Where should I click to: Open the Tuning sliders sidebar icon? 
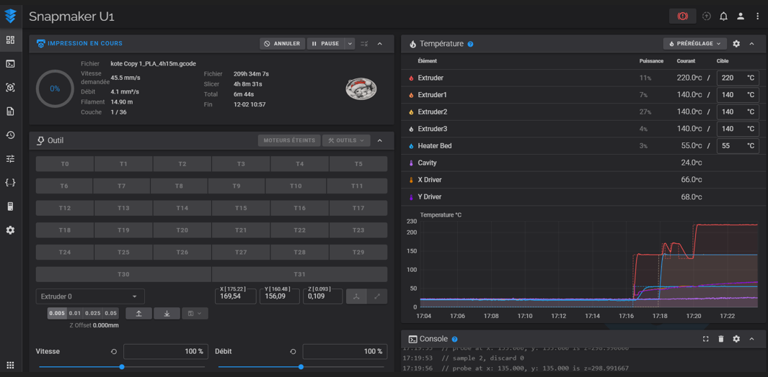10,158
